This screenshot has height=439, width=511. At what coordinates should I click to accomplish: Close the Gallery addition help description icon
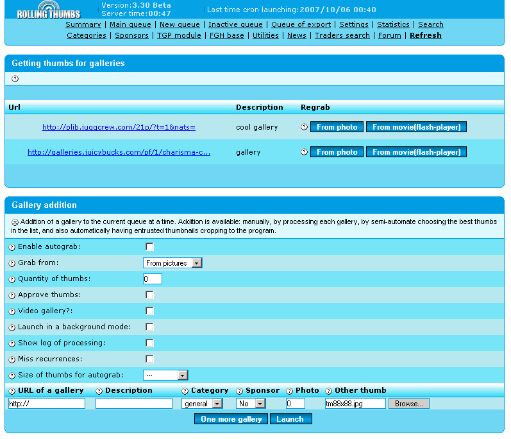(x=15, y=222)
